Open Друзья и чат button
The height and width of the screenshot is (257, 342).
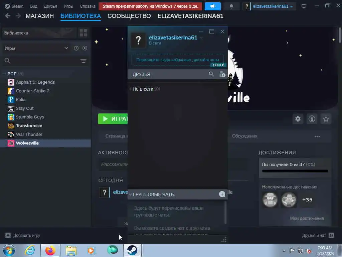pos(318,235)
